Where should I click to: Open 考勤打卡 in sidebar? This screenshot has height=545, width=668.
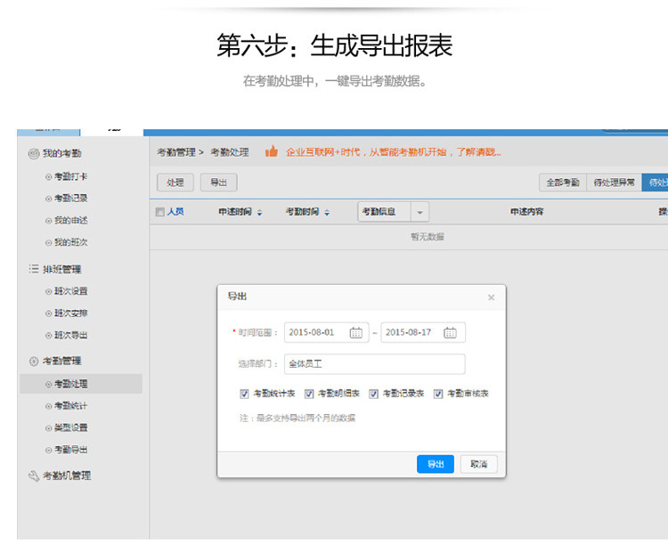70,176
